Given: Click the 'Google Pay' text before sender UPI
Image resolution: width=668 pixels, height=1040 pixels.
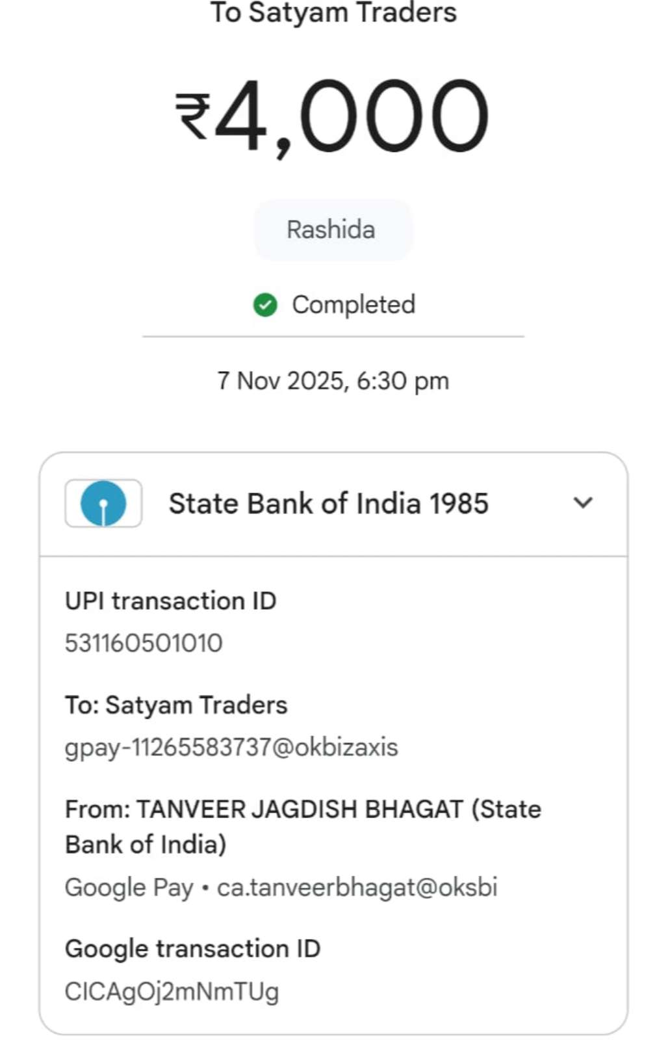Looking at the screenshot, I should [129, 887].
